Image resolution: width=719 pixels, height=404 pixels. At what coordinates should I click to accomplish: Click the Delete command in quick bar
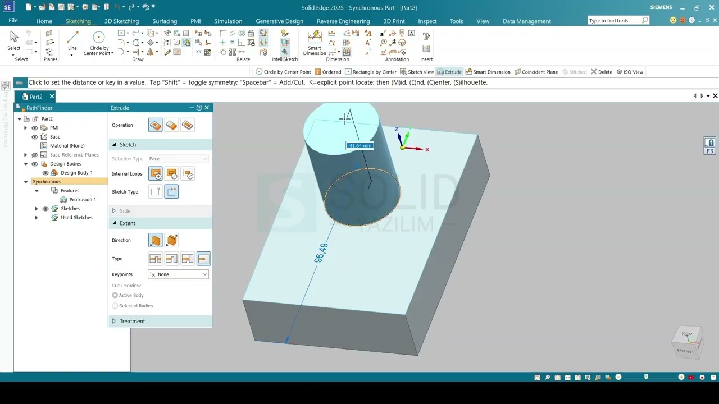tap(601, 72)
